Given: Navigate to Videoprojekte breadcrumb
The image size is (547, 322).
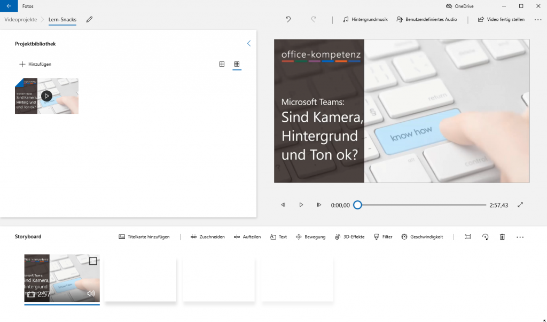Looking at the screenshot, I should (21, 20).
